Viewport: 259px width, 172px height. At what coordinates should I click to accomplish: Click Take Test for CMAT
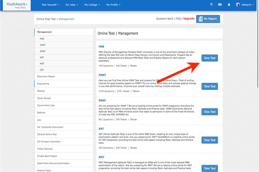click(x=209, y=86)
